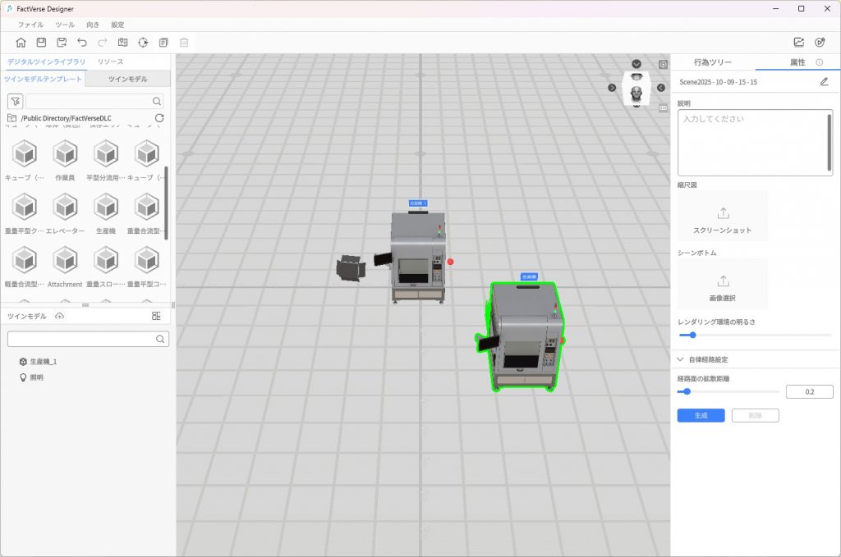Click the play preview icon at top right
Image resolution: width=841 pixels, height=557 pixels.
click(820, 43)
